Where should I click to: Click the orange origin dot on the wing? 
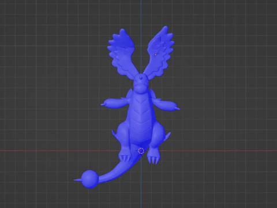156,55
